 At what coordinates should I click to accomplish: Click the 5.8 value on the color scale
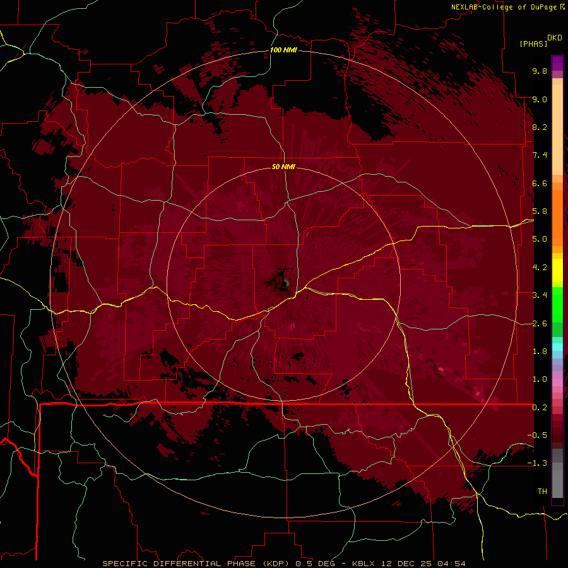click(x=540, y=211)
